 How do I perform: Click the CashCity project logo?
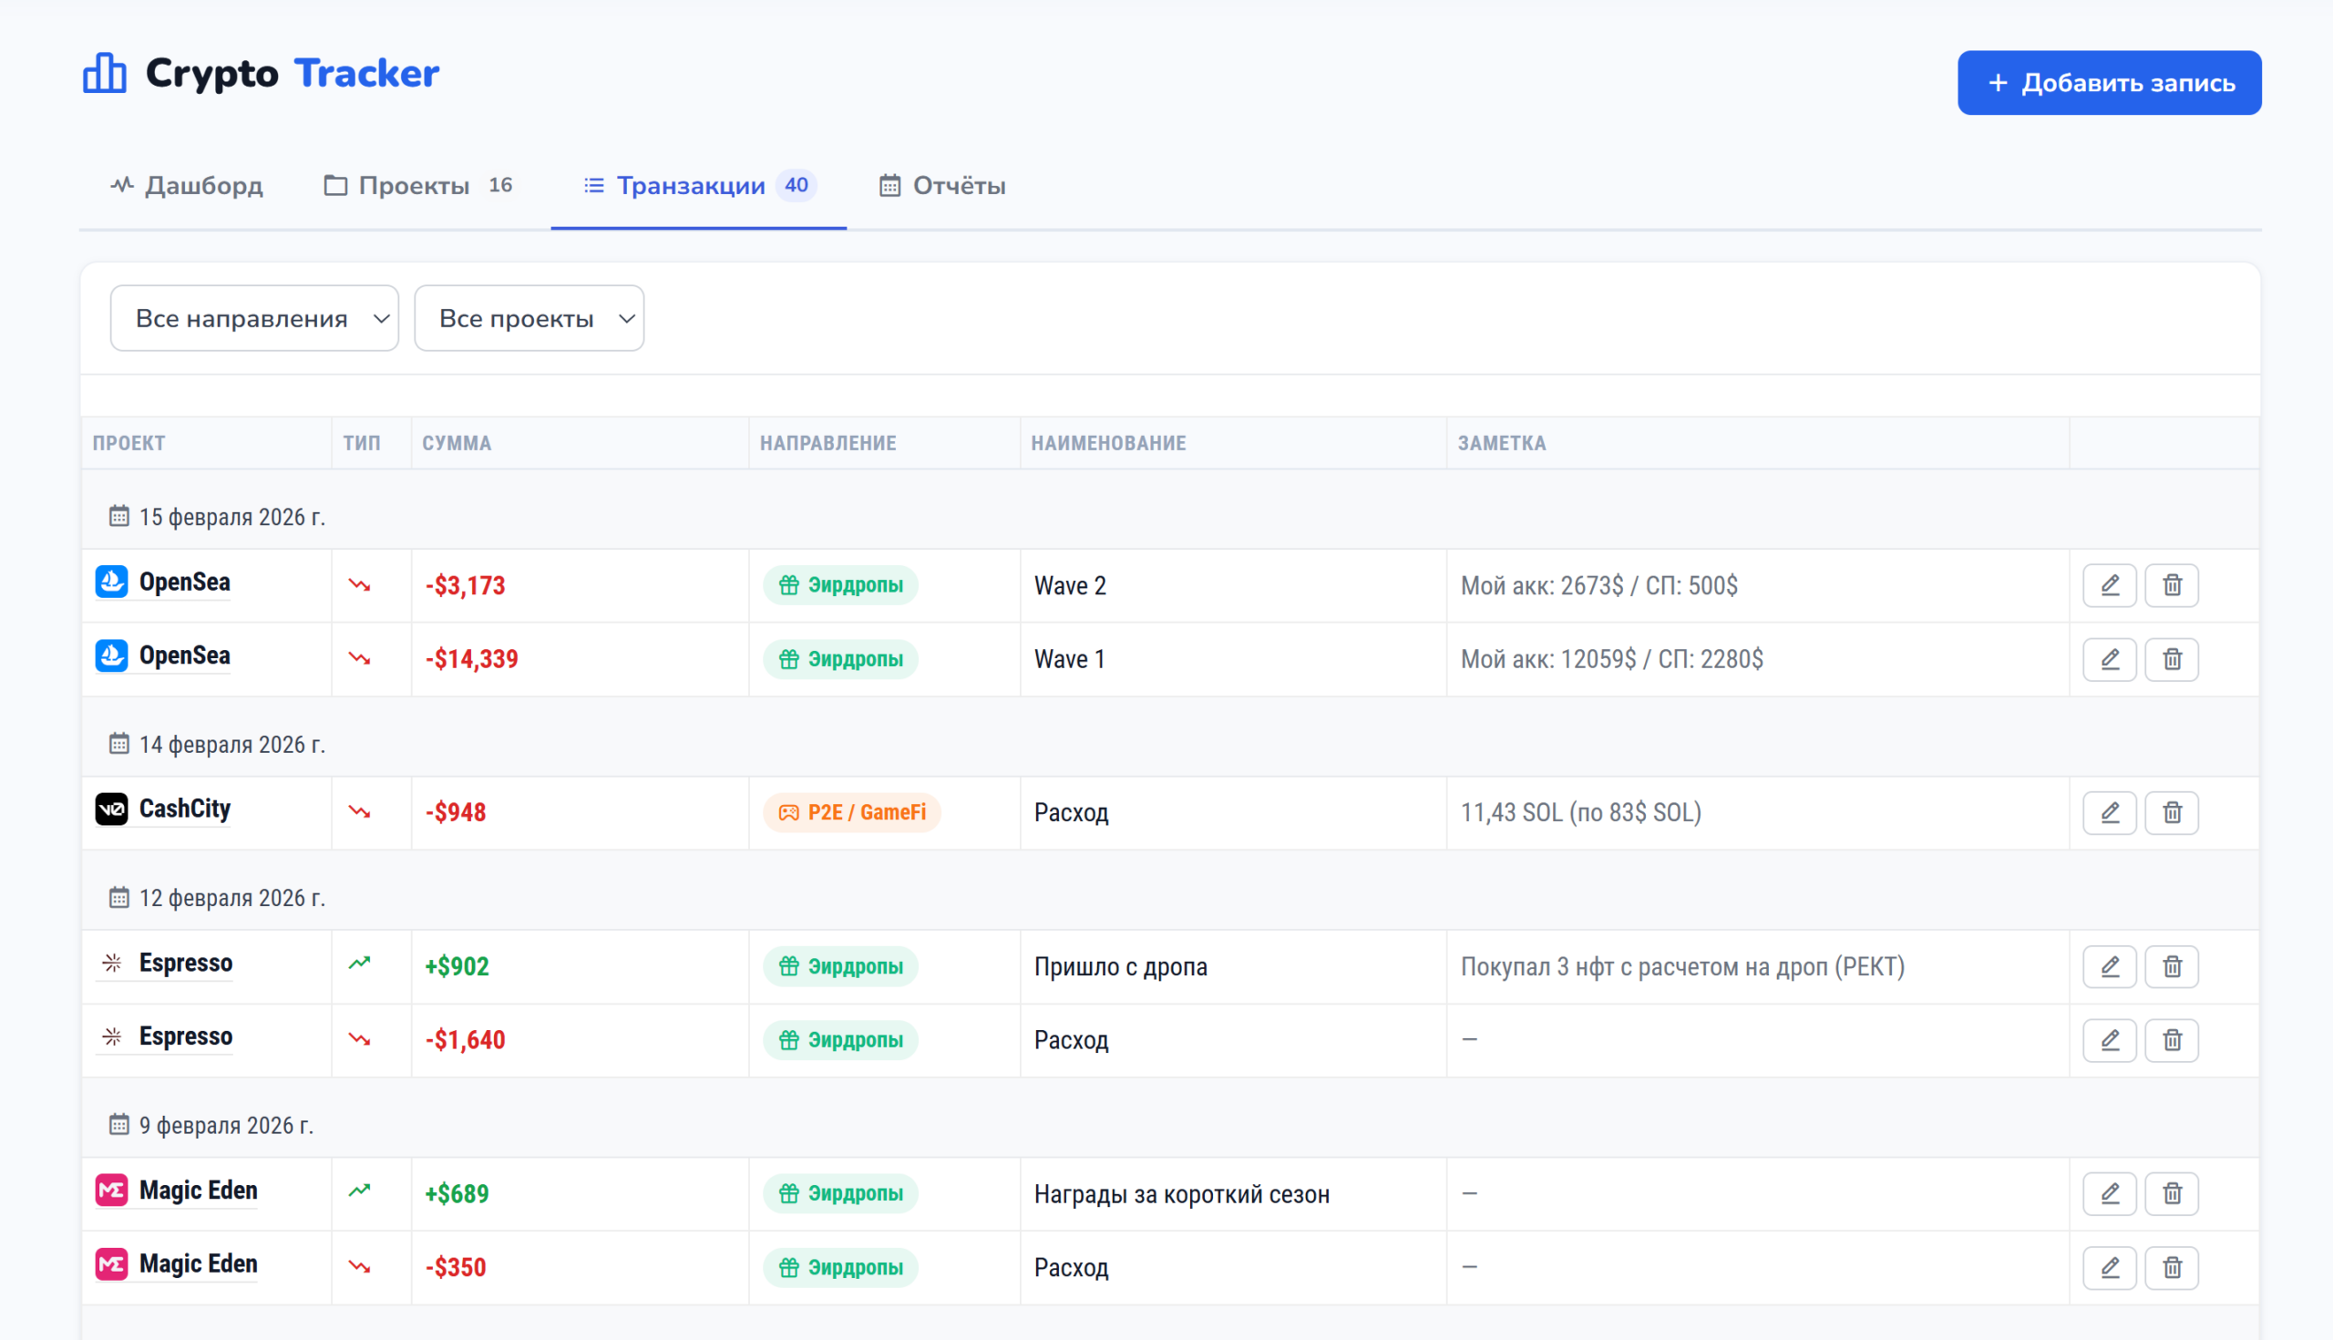coord(112,809)
